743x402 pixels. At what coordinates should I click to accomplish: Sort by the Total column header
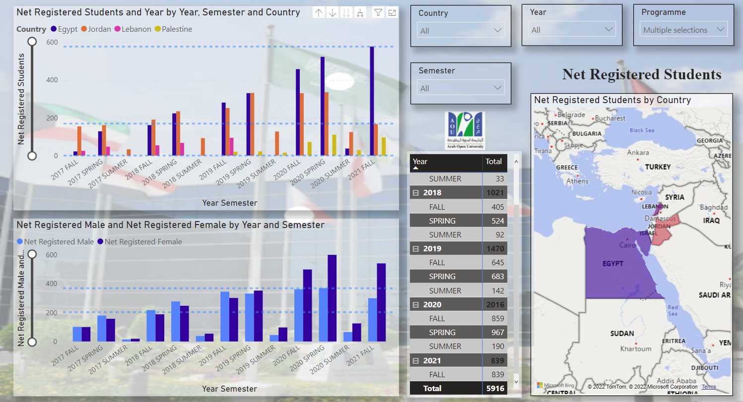[493, 162]
